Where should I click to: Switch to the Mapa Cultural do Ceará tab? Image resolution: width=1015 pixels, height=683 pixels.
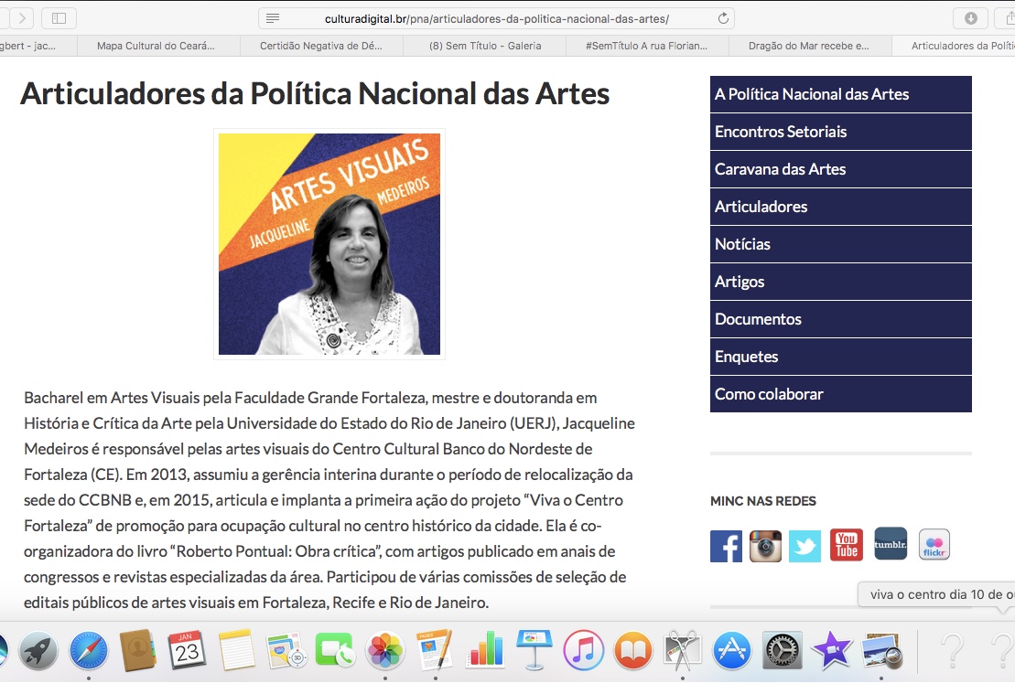(x=156, y=46)
